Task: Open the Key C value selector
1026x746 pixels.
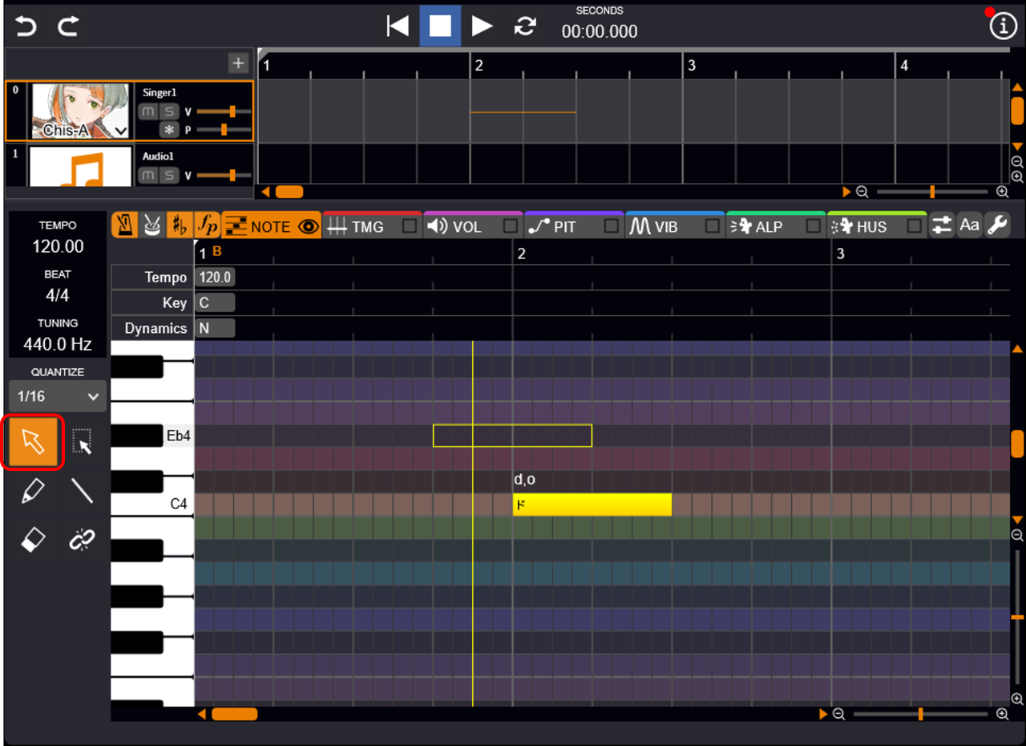Action: click(215, 302)
